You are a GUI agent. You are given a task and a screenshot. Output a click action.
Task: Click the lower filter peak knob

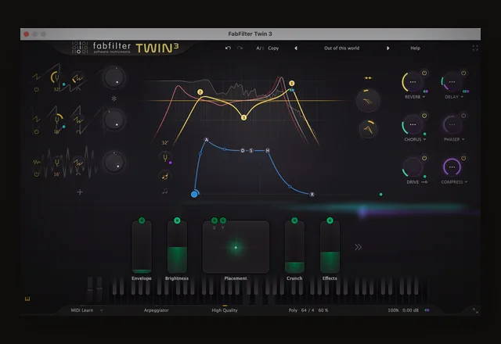click(368, 129)
